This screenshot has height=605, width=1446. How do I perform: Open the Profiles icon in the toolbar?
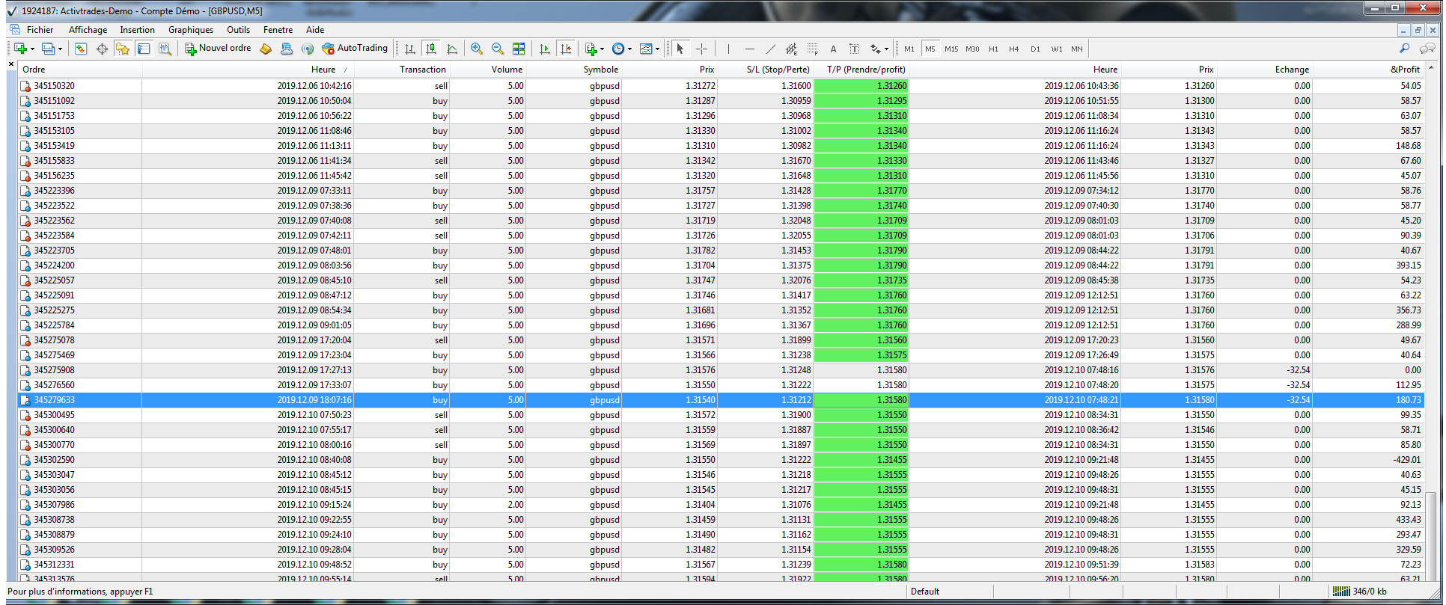[x=48, y=49]
